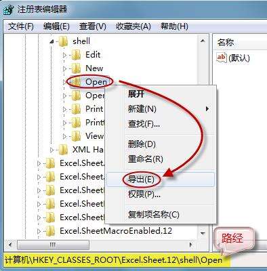The height and width of the screenshot is (271, 267).
Task: Select the (默认) value entry
Action: tap(239, 58)
